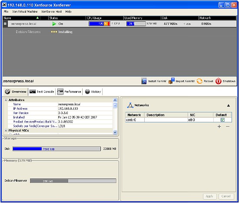
Task: Click the XenServer title bar logo icon
Action: (x=4, y=5)
